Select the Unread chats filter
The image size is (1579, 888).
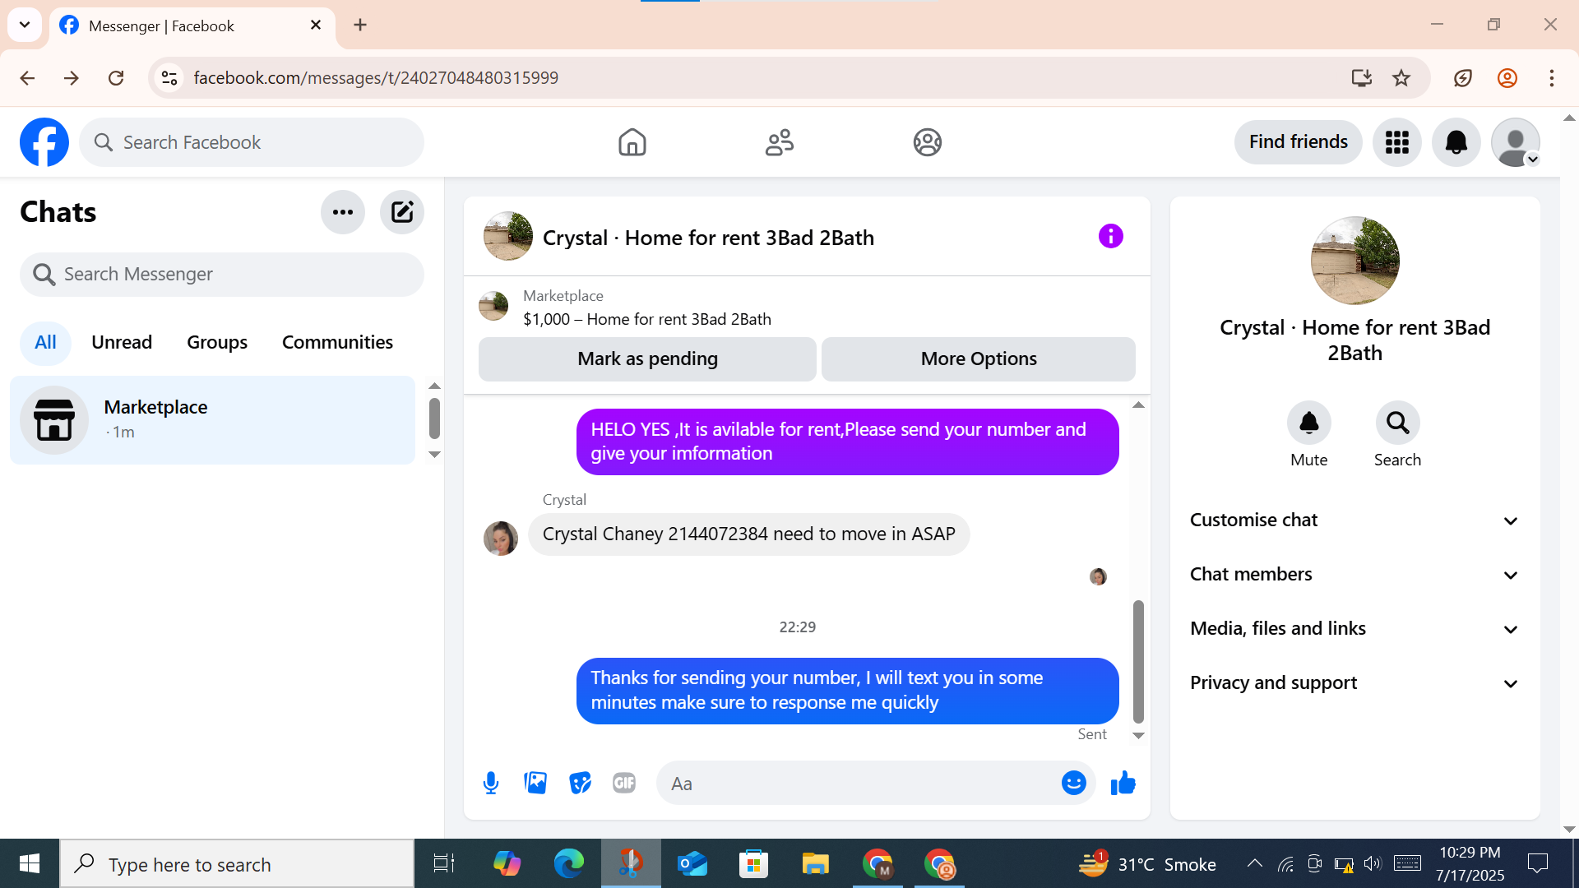click(x=122, y=343)
